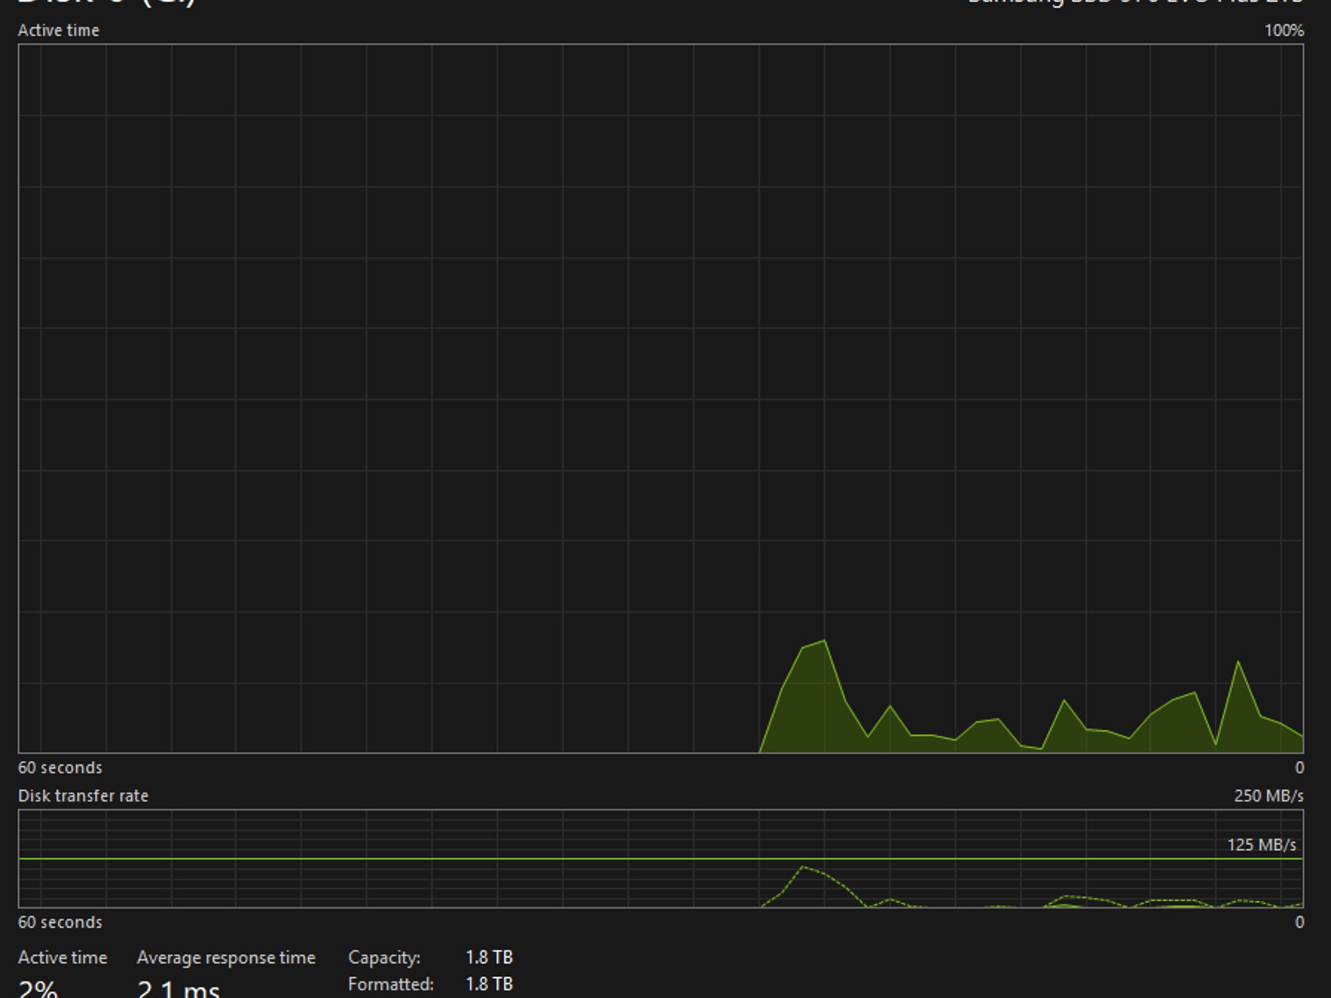Screen dimensions: 1331x998
Task: Click the '1.8 TB' Capacity value
Action: click(x=489, y=958)
